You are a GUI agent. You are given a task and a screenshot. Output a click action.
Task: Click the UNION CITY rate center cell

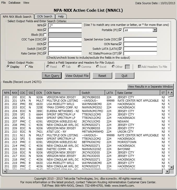125,132
